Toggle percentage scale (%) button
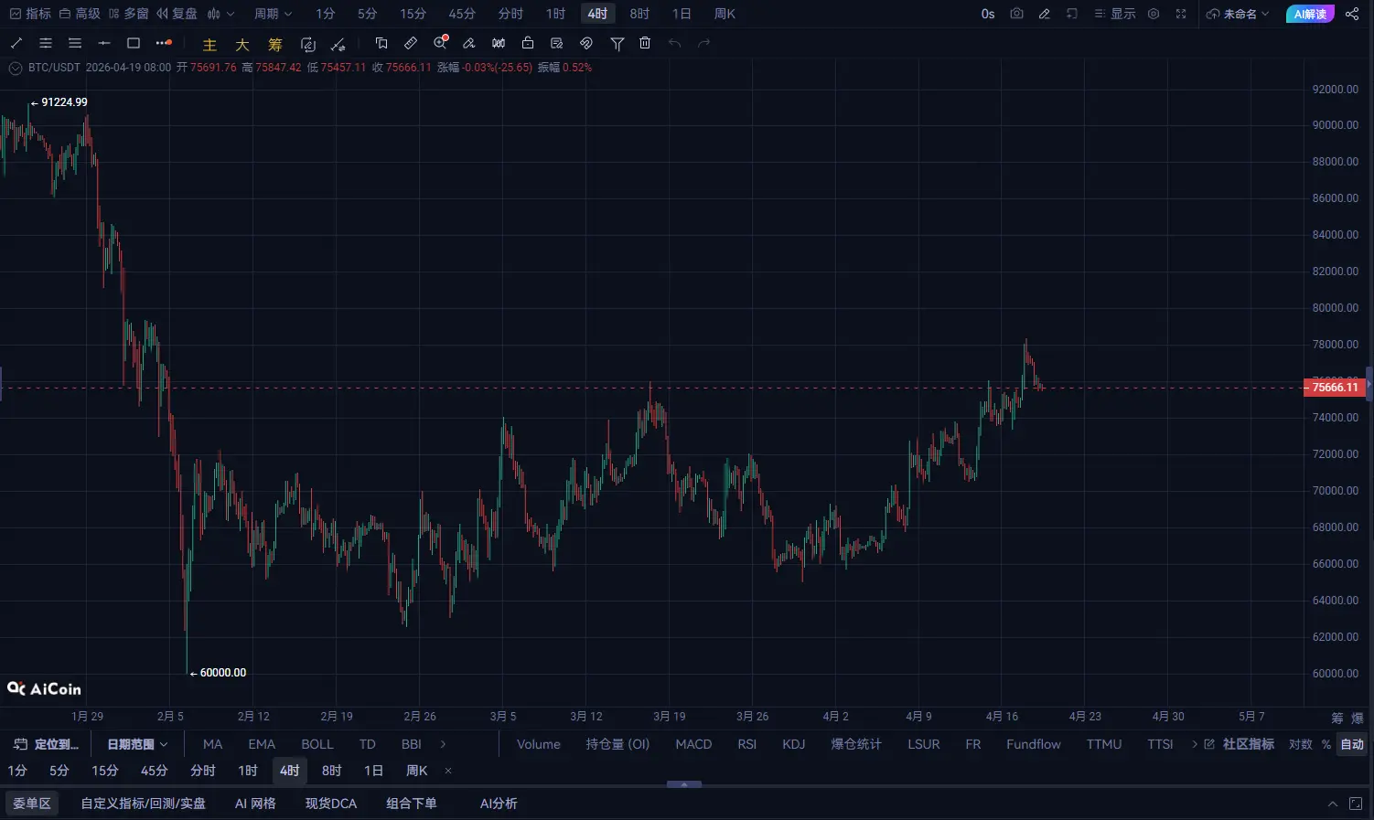The image size is (1374, 820). click(x=1326, y=744)
